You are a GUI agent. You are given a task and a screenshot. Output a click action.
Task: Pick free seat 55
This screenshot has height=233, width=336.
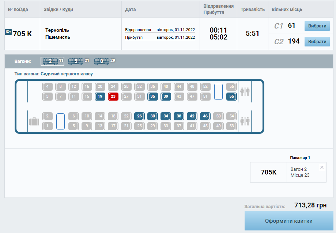coord(231,97)
